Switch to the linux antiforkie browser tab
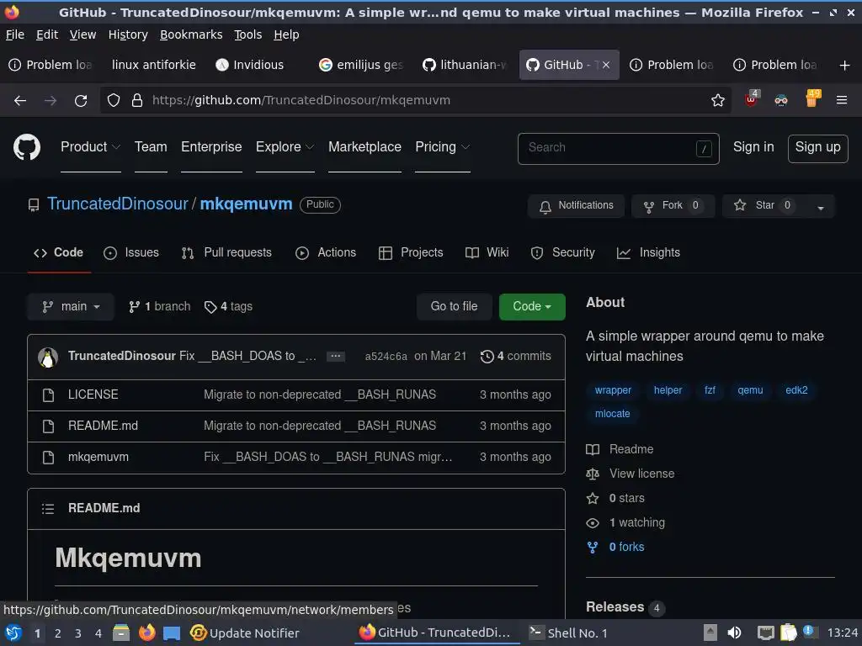Image resolution: width=862 pixels, height=646 pixels. click(153, 65)
